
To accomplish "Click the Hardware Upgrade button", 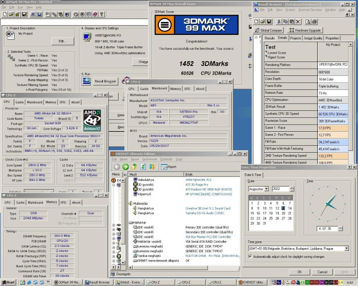I will pyautogui.click(x=305, y=30).
